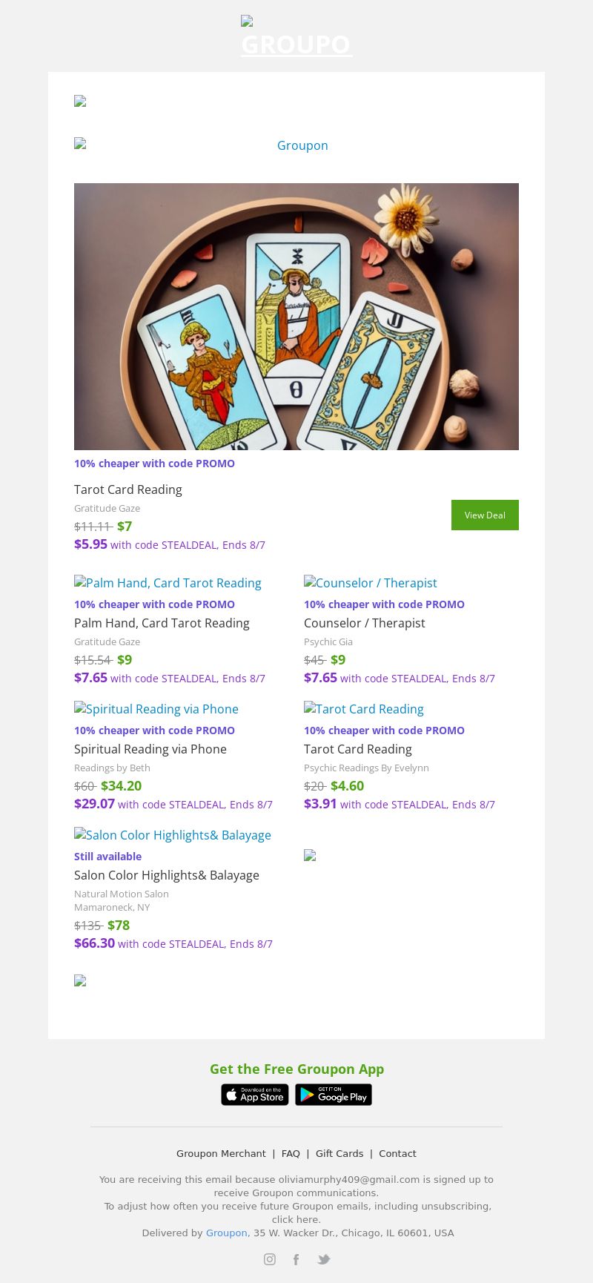The image size is (593, 1283).
Task: Click the Counselor / Therapist image
Action: coord(371,583)
